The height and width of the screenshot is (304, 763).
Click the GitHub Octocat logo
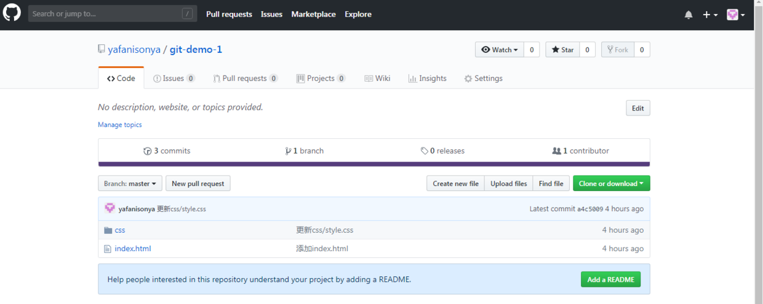[12, 13]
